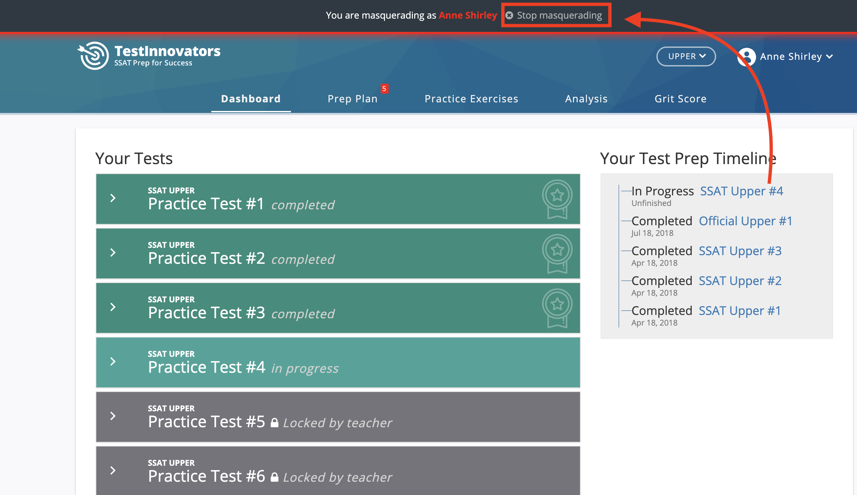This screenshot has width=857, height=495.
Task: Click the 'completed' status on Practice Test #1
Action: point(303,205)
